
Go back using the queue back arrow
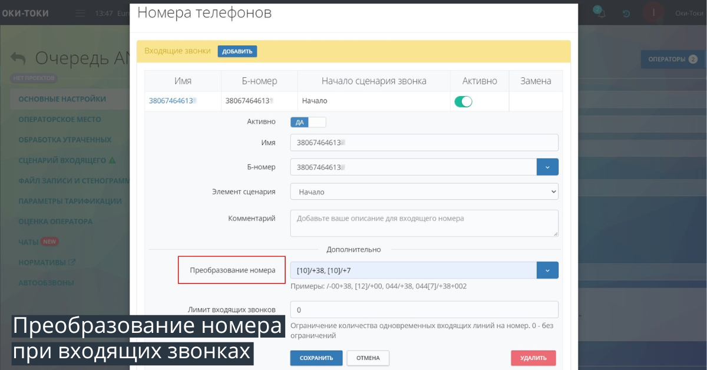(18, 57)
